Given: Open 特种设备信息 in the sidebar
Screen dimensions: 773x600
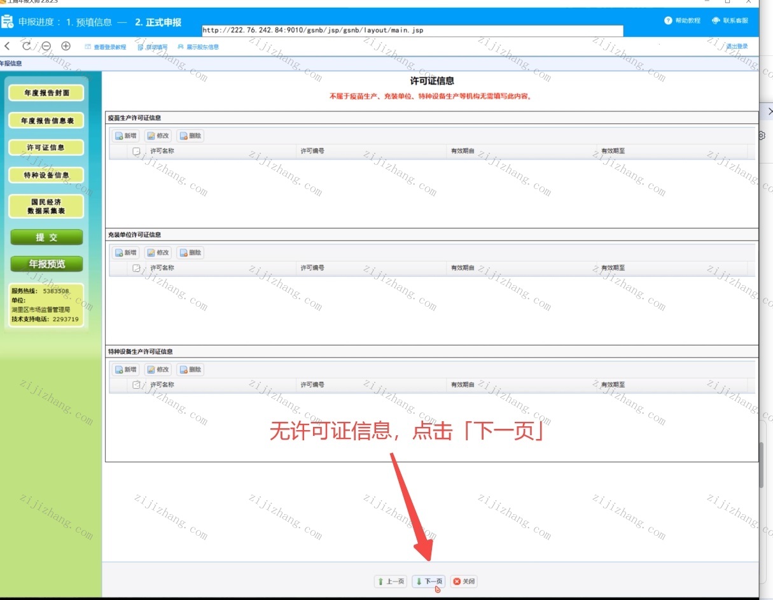Looking at the screenshot, I should pos(46,175).
